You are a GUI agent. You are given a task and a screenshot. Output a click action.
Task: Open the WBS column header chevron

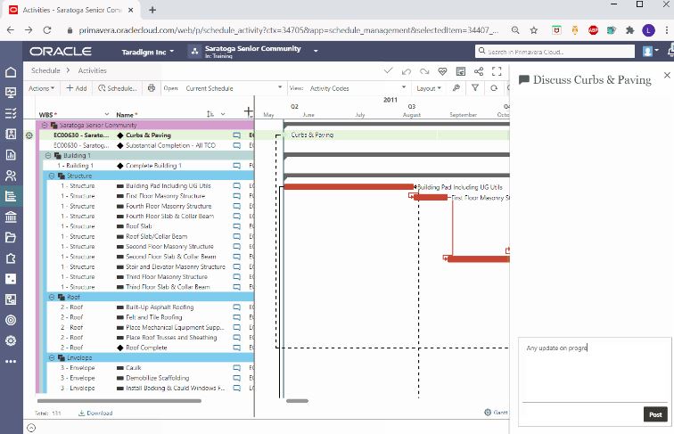click(107, 114)
